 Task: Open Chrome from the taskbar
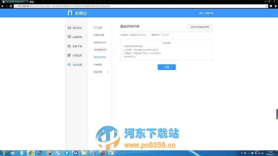[31, 153]
